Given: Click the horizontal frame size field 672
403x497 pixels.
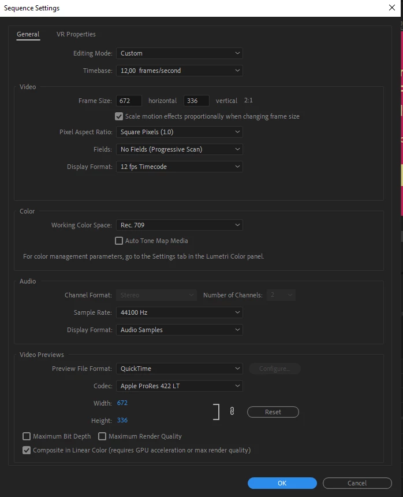Looking at the screenshot, I should 129,101.
